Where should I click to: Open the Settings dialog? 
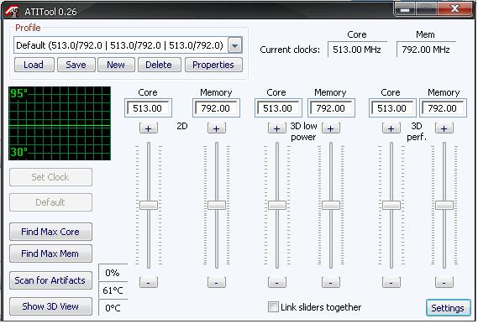[448, 308]
